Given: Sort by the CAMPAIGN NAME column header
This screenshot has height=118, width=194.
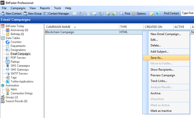Looking at the screenshot, I should 58,27.
